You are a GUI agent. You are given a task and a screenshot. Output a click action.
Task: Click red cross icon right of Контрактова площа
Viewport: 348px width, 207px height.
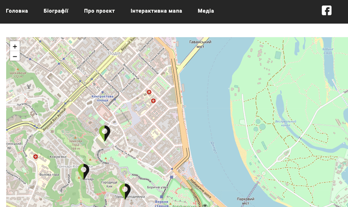point(149,92)
